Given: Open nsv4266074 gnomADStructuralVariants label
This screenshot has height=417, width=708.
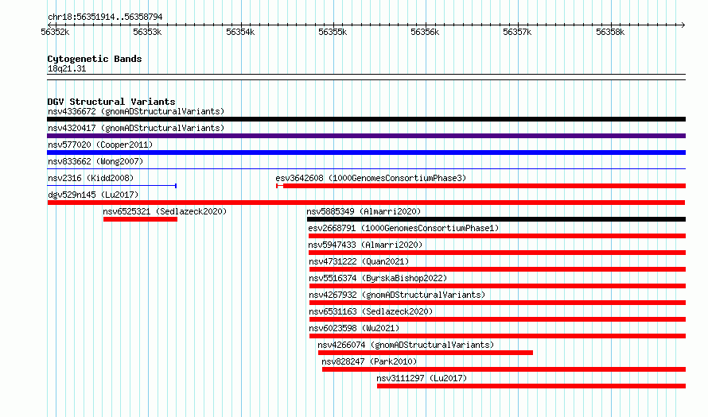Looking at the screenshot, I should point(406,345).
